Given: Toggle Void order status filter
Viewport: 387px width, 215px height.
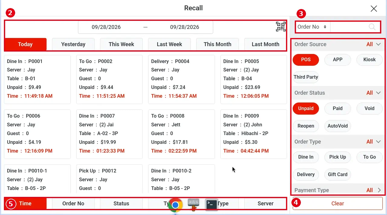Looking at the screenshot, I should tap(369, 109).
